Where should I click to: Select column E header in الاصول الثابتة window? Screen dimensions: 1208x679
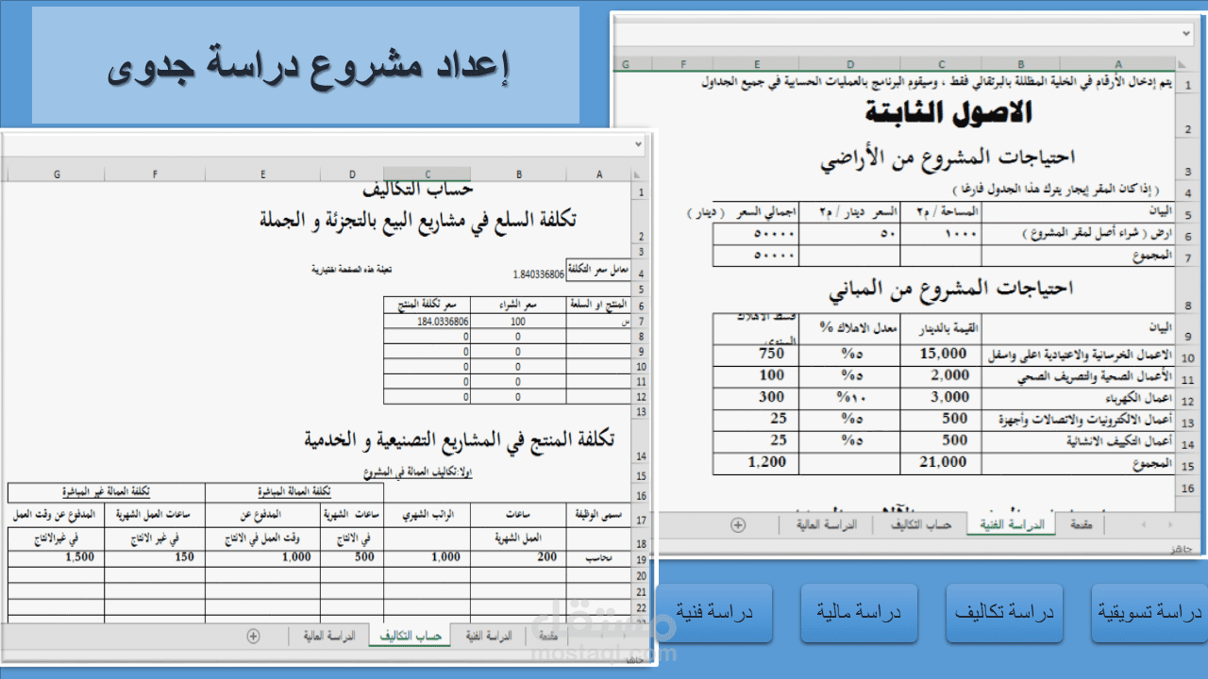pos(757,64)
